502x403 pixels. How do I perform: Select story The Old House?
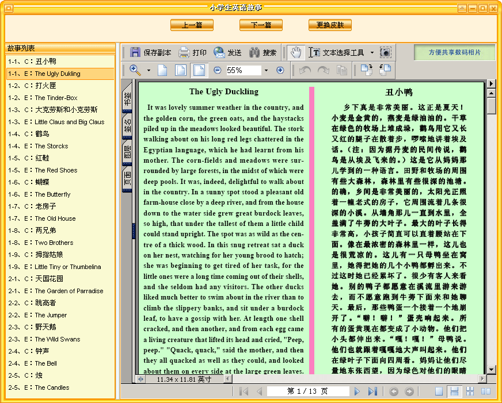pyautogui.click(x=60, y=218)
